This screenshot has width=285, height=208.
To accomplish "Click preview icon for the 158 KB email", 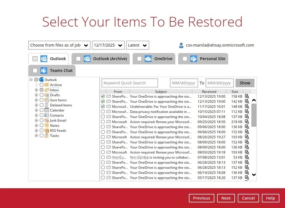I will [x=247, y=96].
